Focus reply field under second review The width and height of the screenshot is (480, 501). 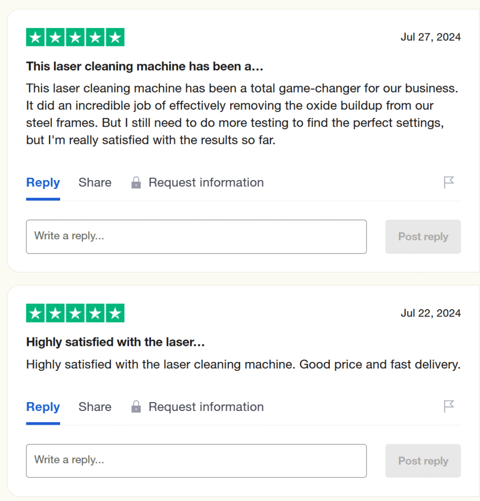tap(196, 461)
